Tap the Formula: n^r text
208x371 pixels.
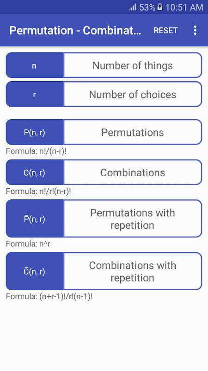(28, 244)
